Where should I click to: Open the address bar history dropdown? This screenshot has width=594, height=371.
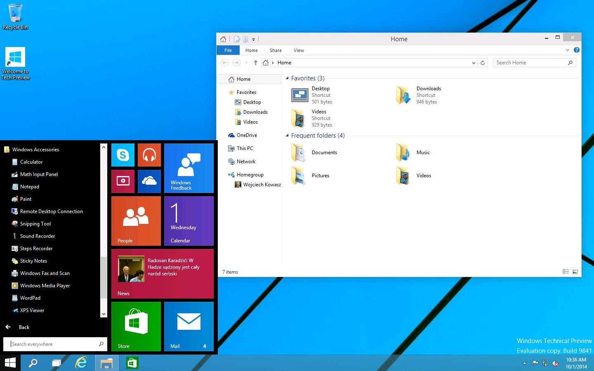click(473, 63)
